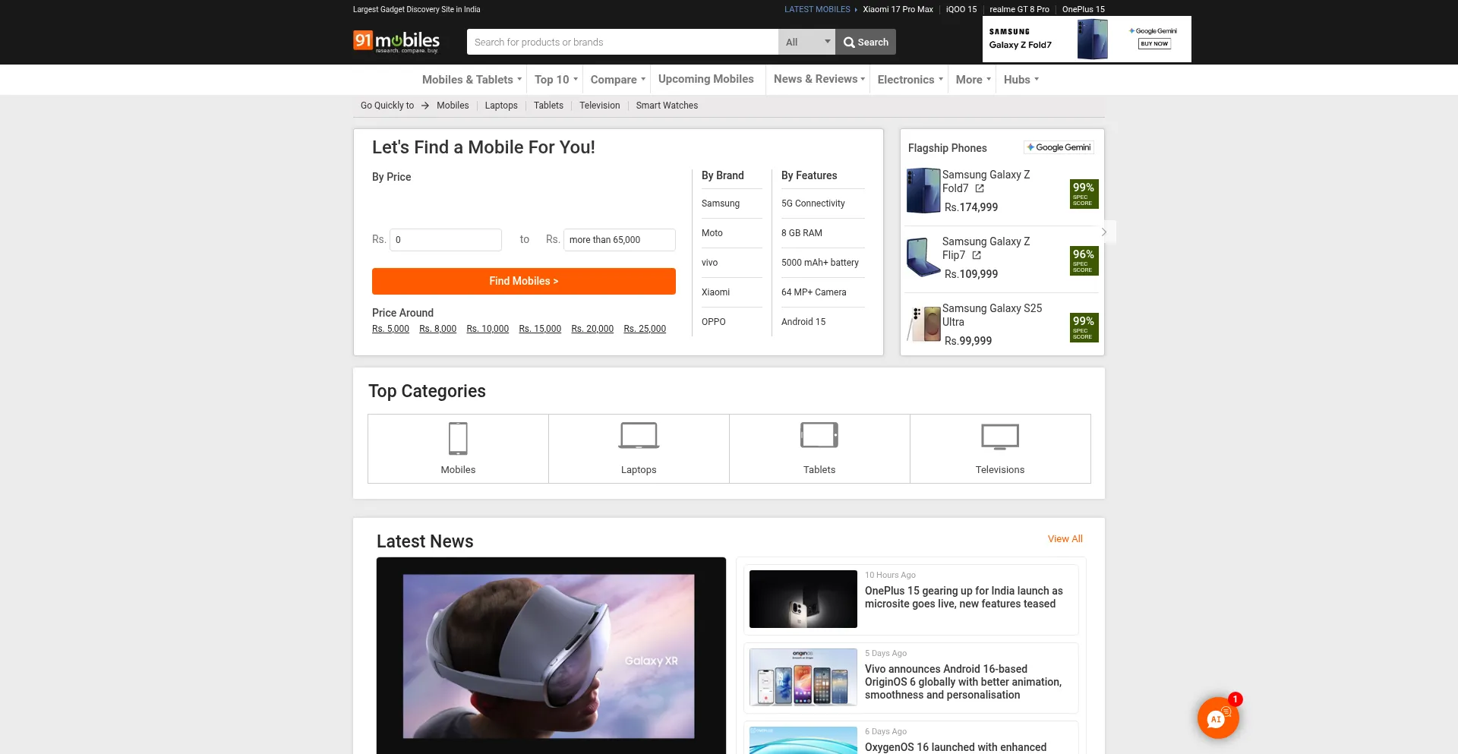
Task: Filter mobiles by 5000 mAh+ battery
Action: (x=820, y=263)
